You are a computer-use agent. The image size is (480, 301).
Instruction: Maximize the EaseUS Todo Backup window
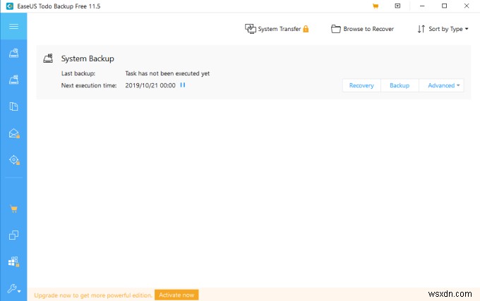tap(444, 6)
